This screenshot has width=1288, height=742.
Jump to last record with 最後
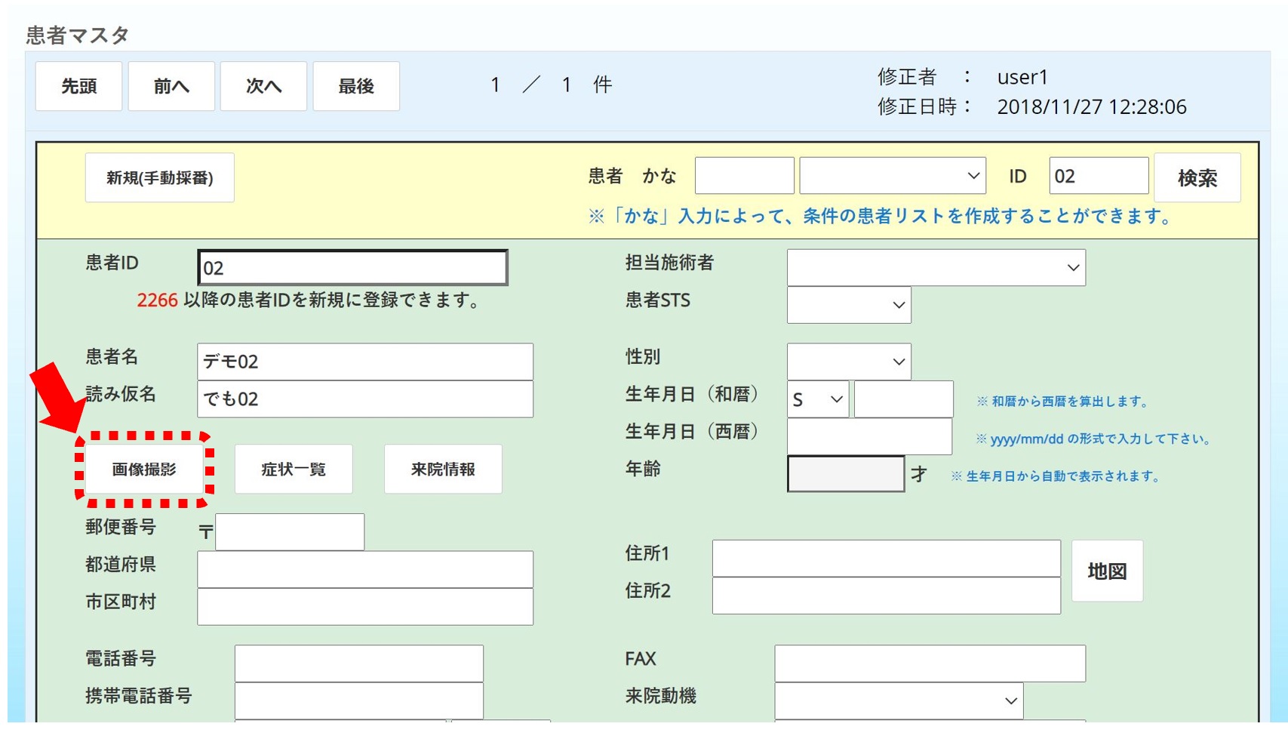point(356,87)
